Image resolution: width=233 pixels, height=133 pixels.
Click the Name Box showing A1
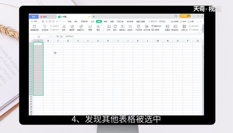tap(39, 37)
